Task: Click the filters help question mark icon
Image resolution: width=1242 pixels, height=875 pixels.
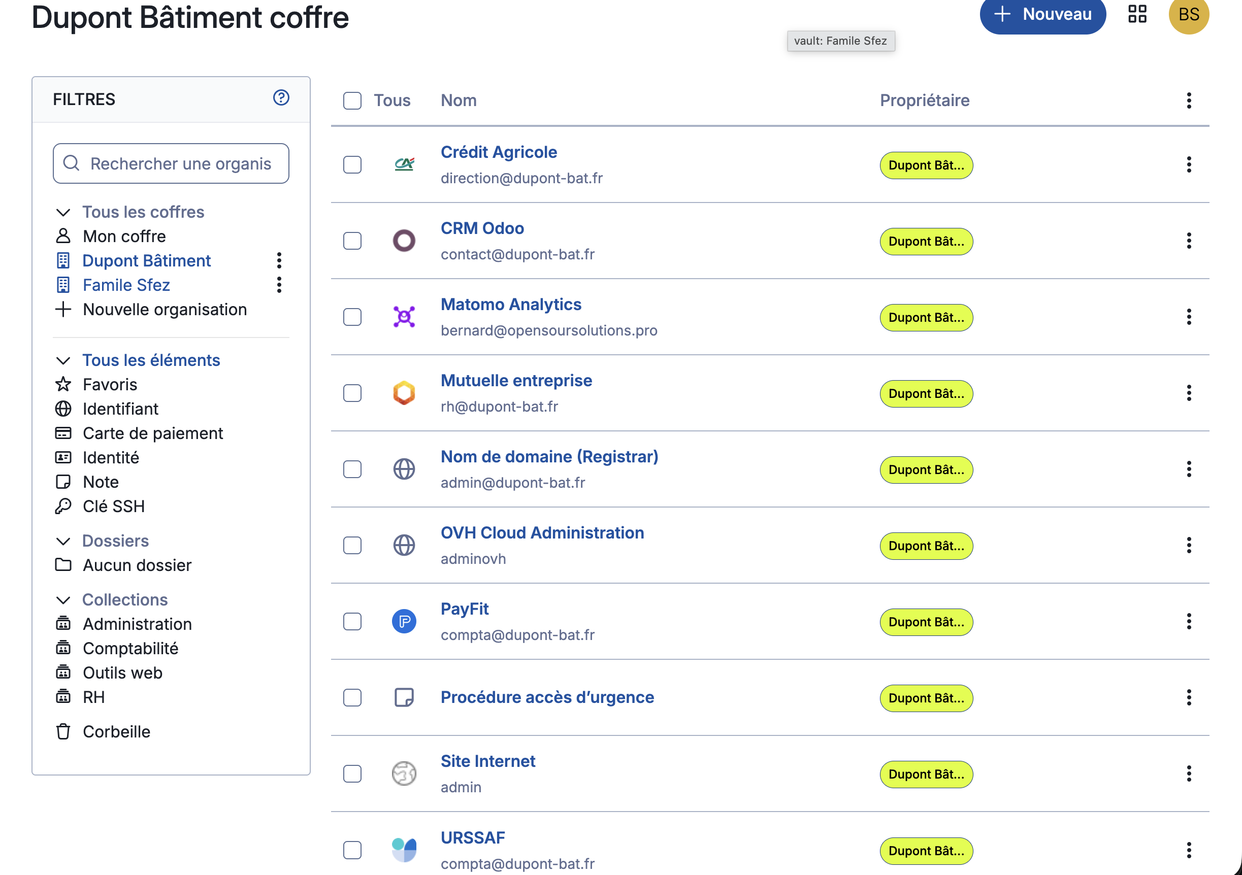Action: [281, 98]
